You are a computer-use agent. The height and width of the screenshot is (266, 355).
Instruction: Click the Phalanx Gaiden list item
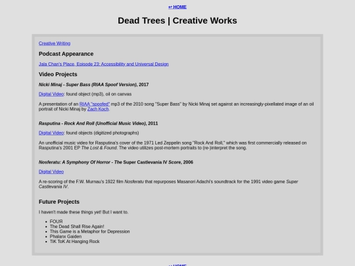tap(66, 236)
